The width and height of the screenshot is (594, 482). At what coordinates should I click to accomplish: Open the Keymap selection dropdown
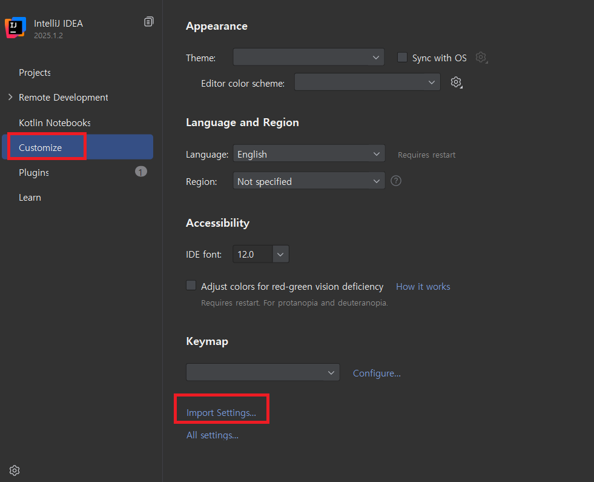coord(263,372)
